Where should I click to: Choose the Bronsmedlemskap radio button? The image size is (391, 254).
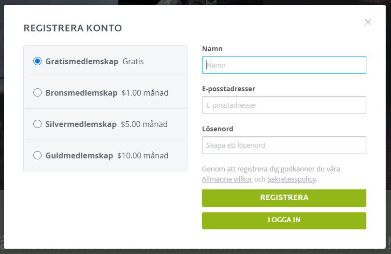37,93
